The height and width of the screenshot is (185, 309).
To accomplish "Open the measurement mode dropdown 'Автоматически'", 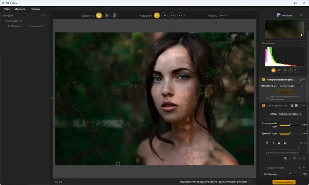I will (290, 86).
